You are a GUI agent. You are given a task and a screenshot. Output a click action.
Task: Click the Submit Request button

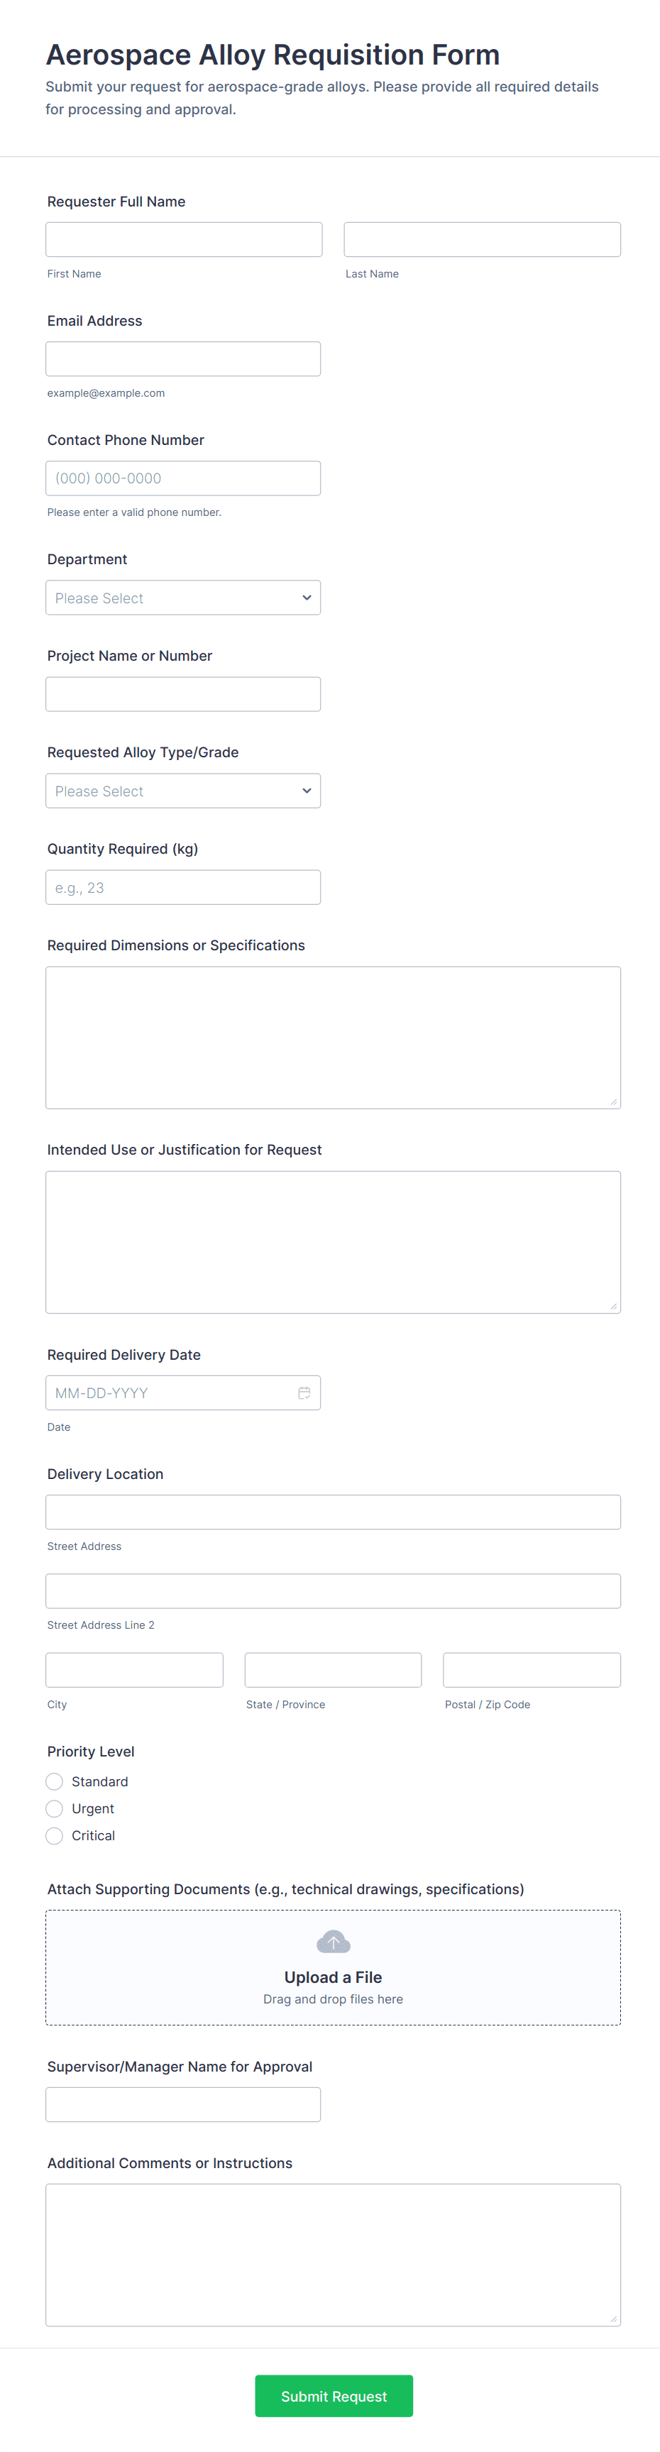pos(334,2396)
